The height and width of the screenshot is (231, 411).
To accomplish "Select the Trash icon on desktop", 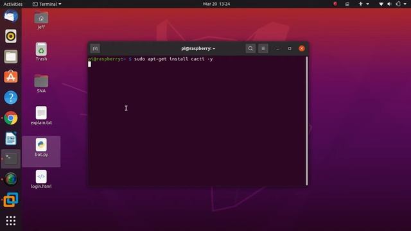I will click(x=41, y=52).
